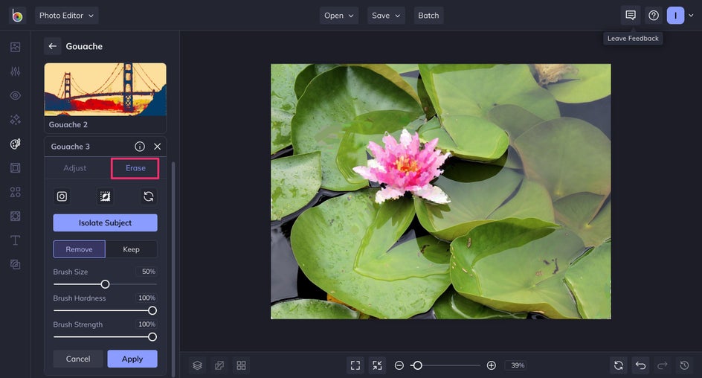
Task: Switch to the Adjust tab
Action: (x=75, y=168)
